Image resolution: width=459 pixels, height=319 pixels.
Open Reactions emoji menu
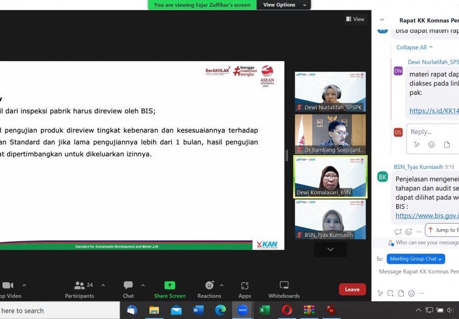point(209,289)
